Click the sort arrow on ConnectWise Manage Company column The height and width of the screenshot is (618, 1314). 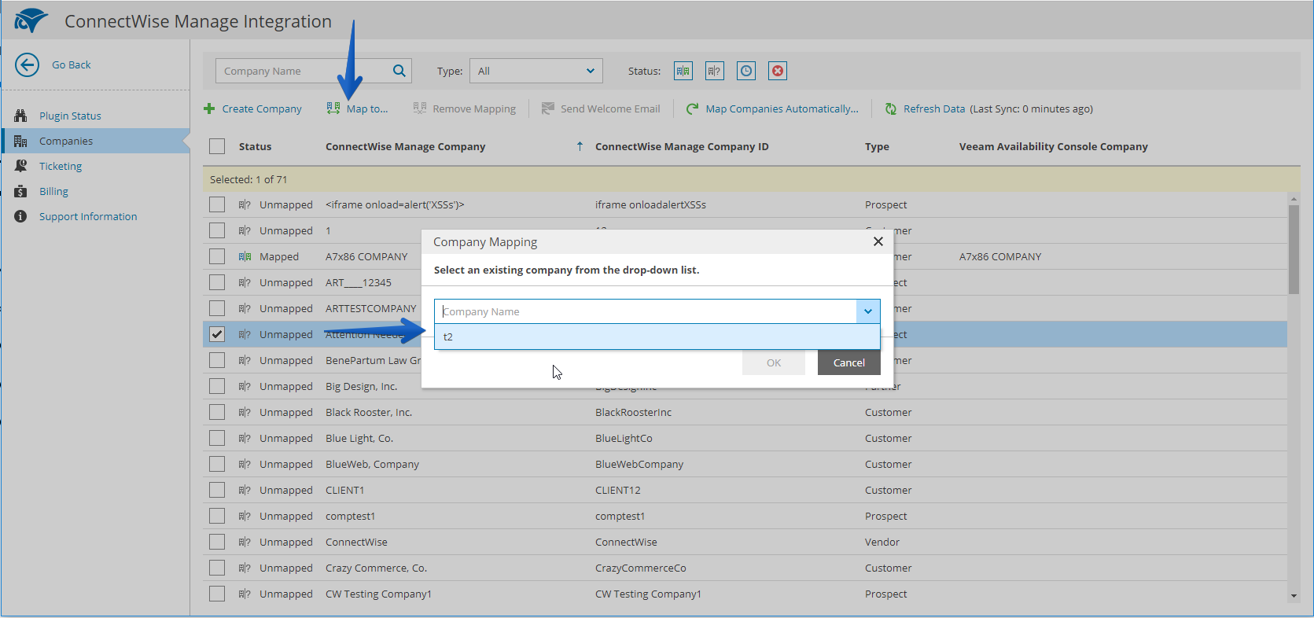580,146
